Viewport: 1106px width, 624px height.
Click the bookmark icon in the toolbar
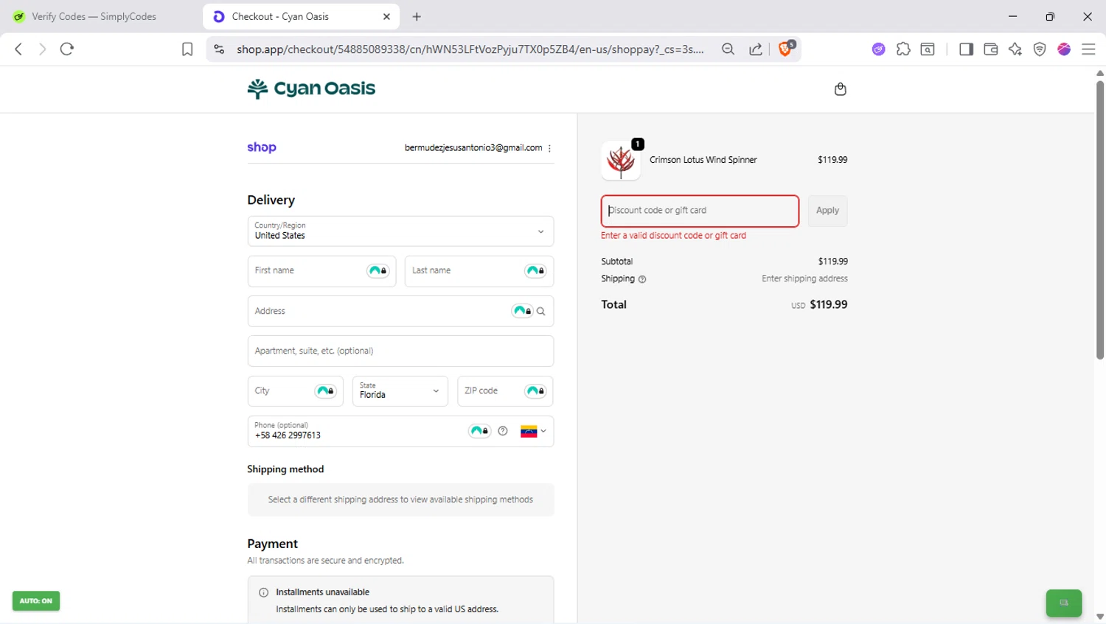[x=187, y=49]
